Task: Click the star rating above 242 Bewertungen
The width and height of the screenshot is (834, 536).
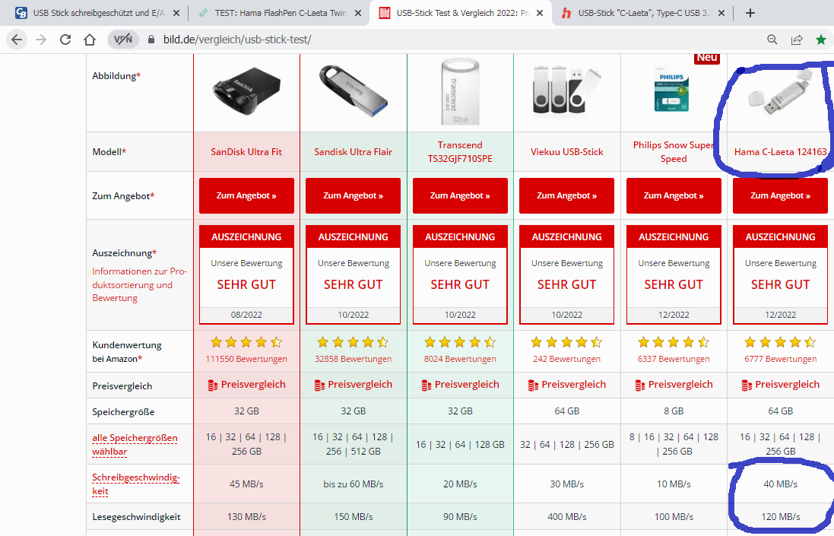Action: [x=567, y=342]
